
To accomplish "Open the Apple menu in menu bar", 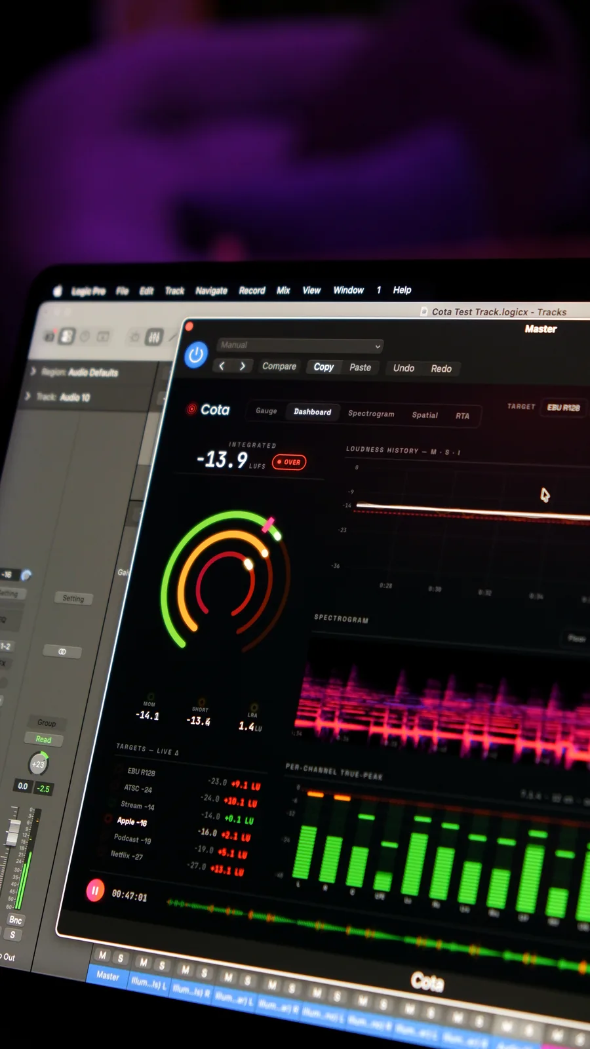I will pyautogui.click(x=57, y=290).
